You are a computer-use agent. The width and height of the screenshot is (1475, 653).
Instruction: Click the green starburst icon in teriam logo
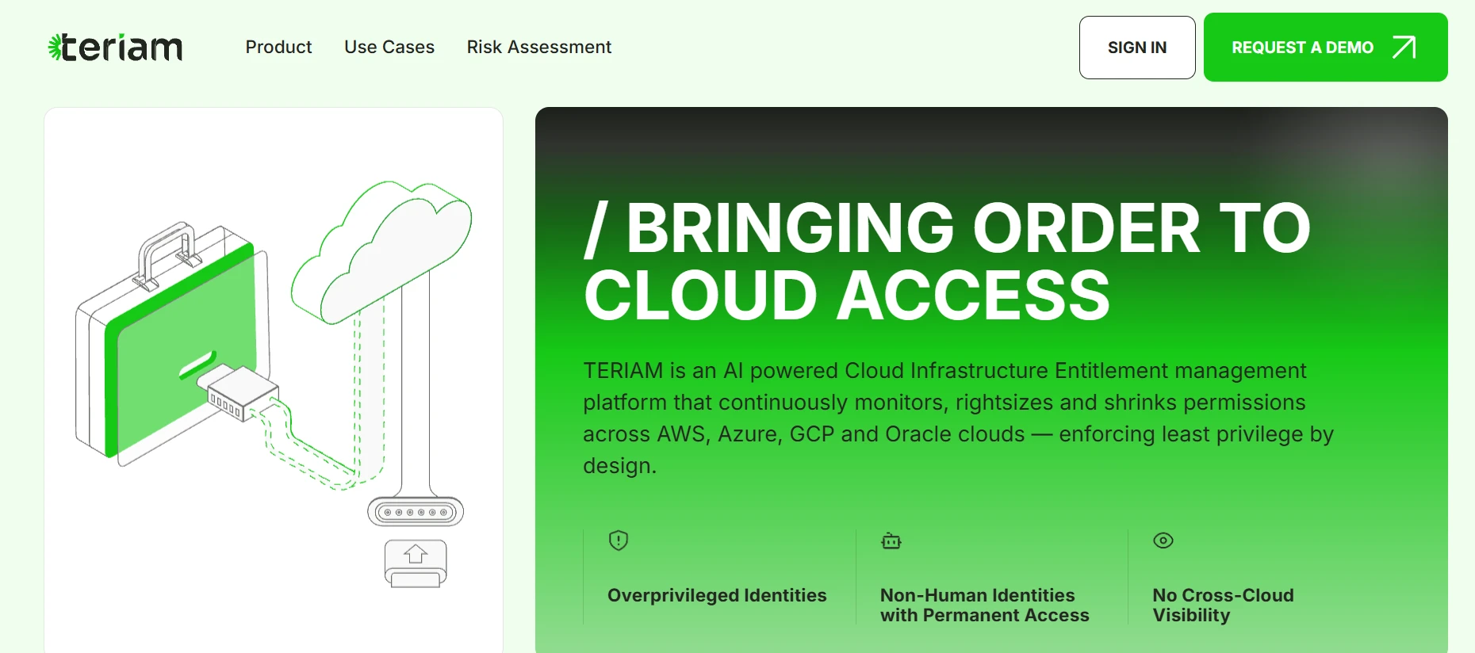click(x=55, y=48)
